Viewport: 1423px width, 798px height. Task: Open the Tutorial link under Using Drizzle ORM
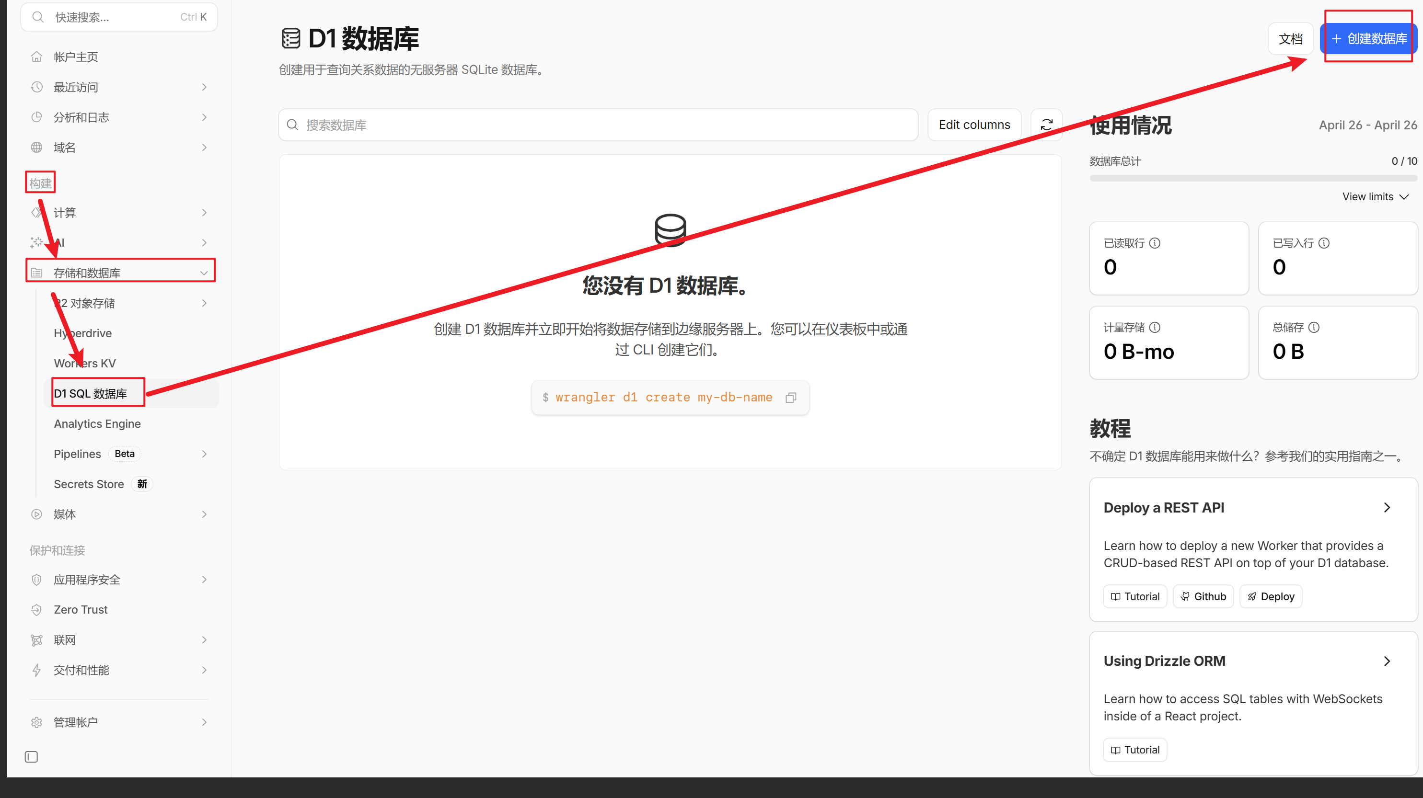[x=1134, y=750]
